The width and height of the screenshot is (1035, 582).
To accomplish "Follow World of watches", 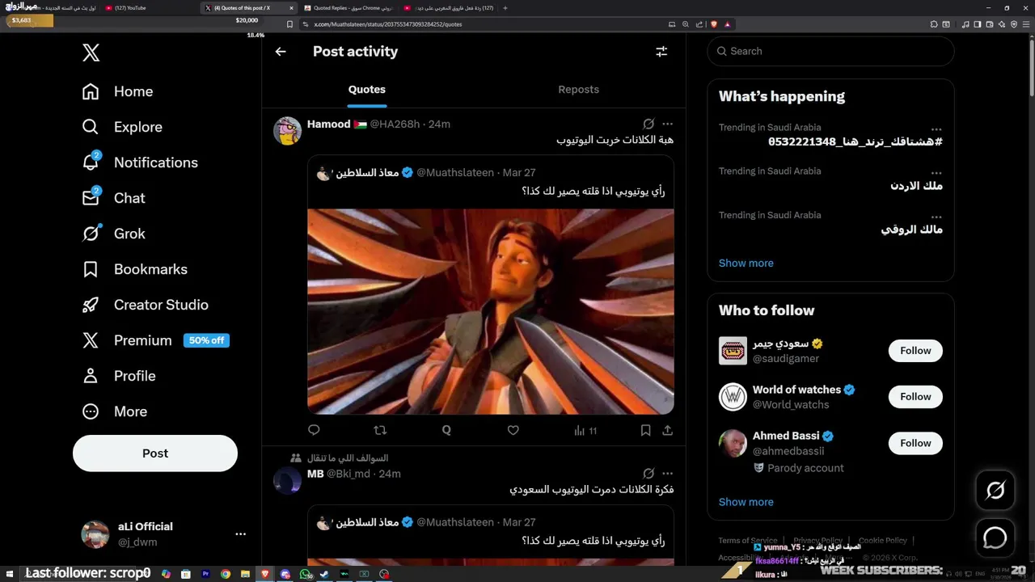I will [915, 397].
